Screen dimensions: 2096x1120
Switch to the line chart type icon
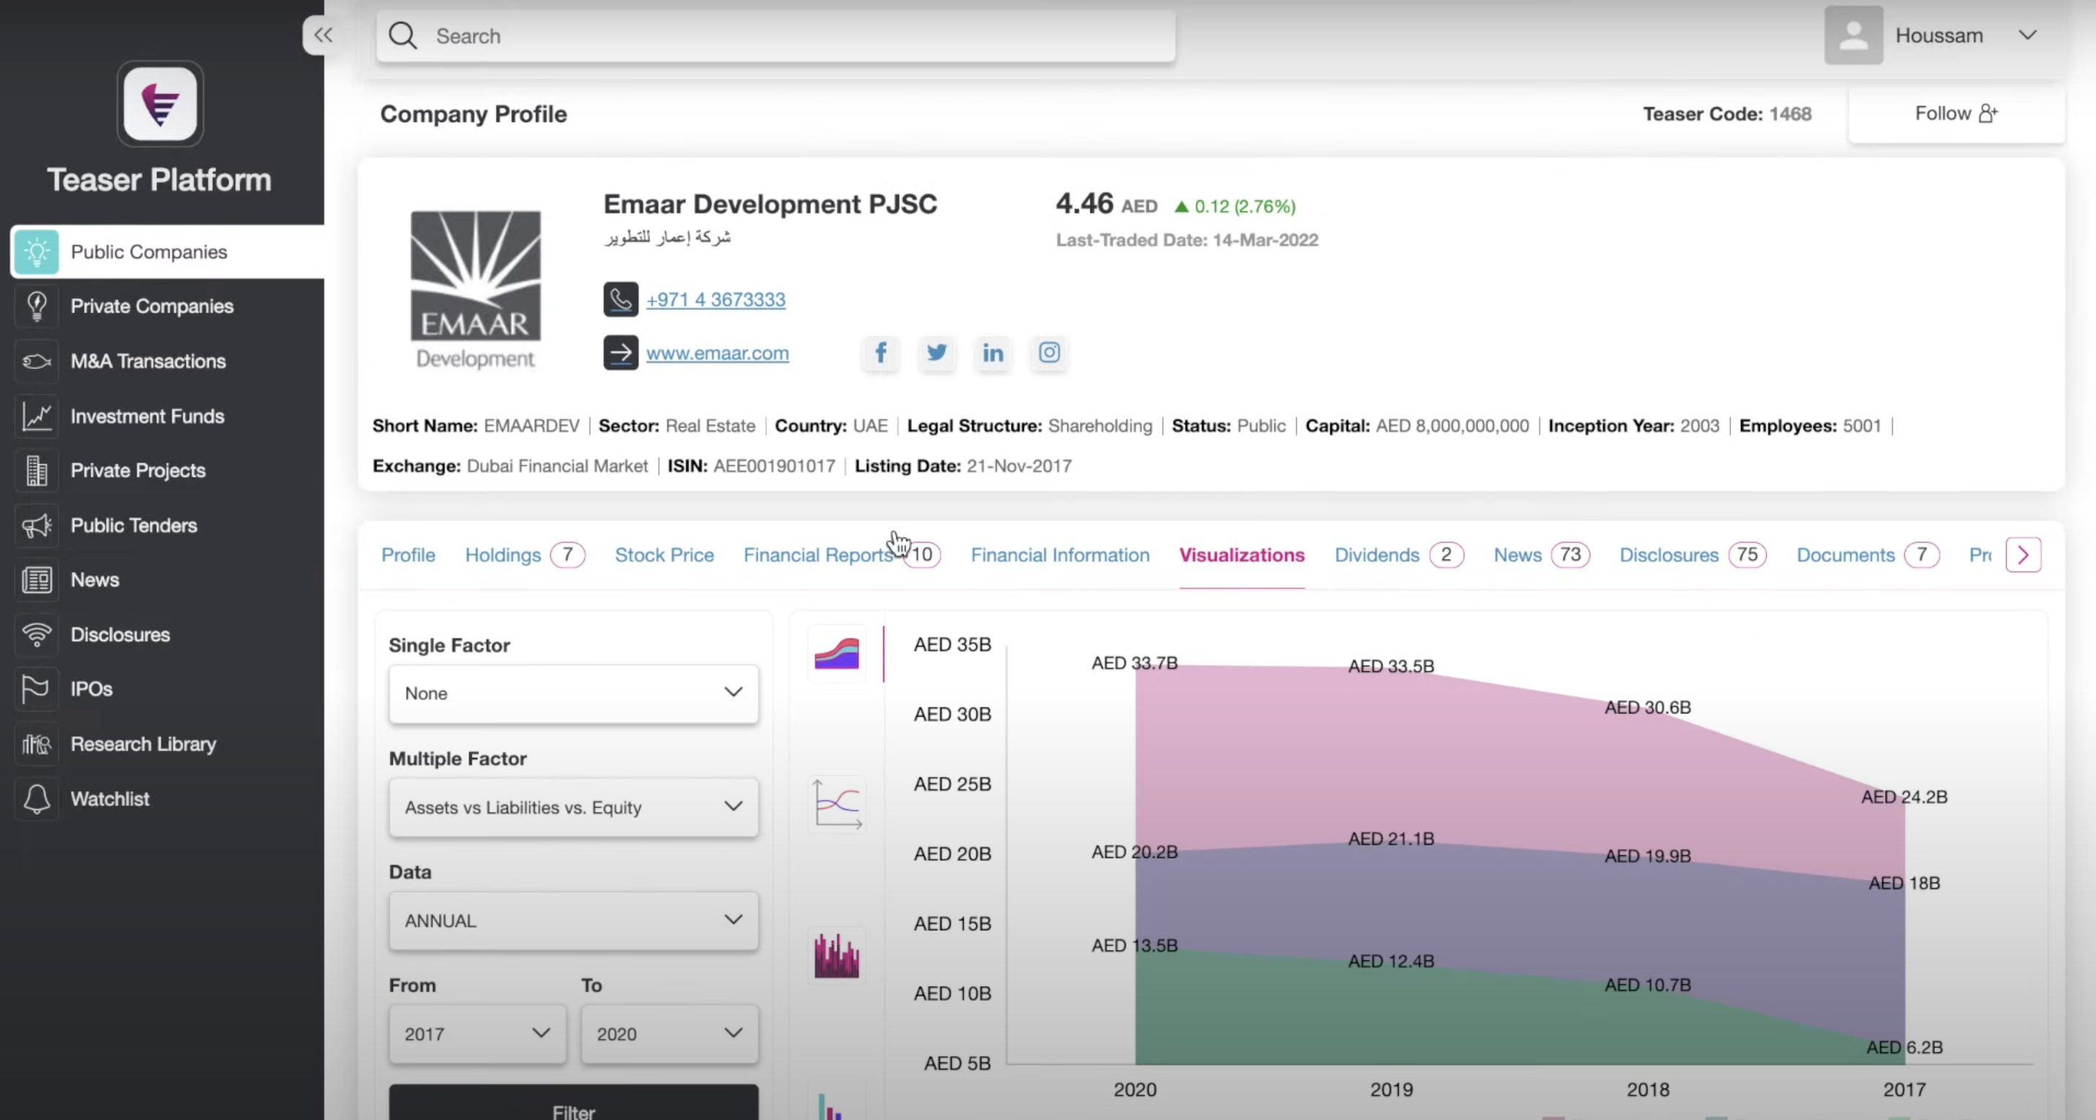[836, 804]
